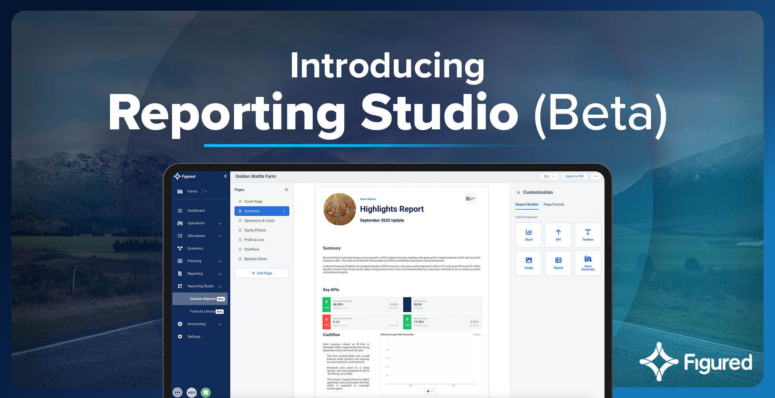Viewport: 775px width, 398px height.
Task: Select the Cover Page row
Action: [x=262, y=202]
